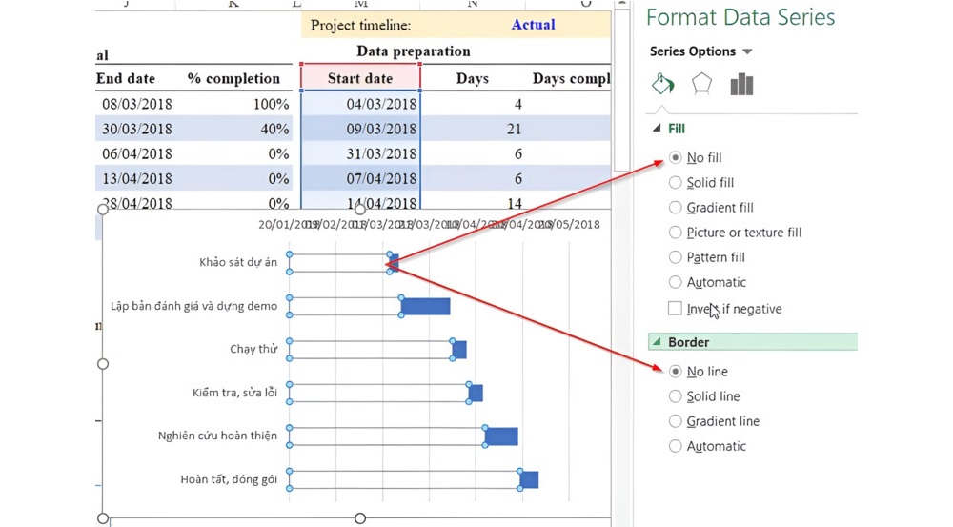Collapse the Border section
The image size is (953, 527).
(656, 342)
